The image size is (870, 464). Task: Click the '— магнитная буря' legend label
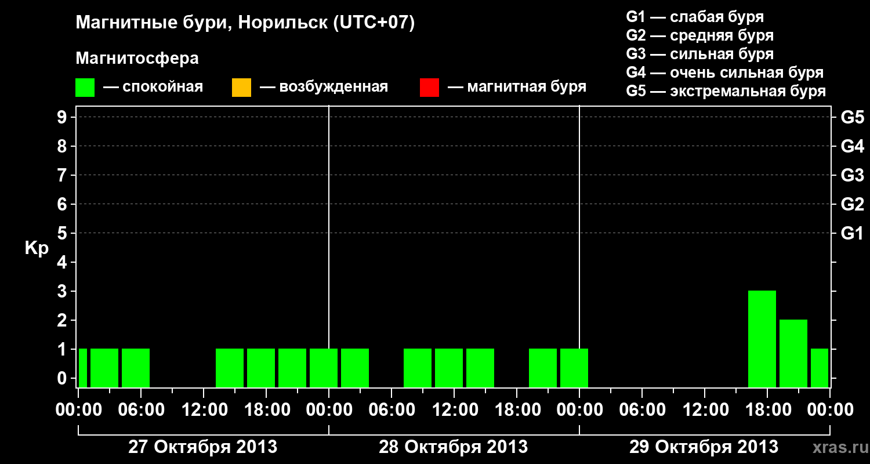click(x=517, y=87)
